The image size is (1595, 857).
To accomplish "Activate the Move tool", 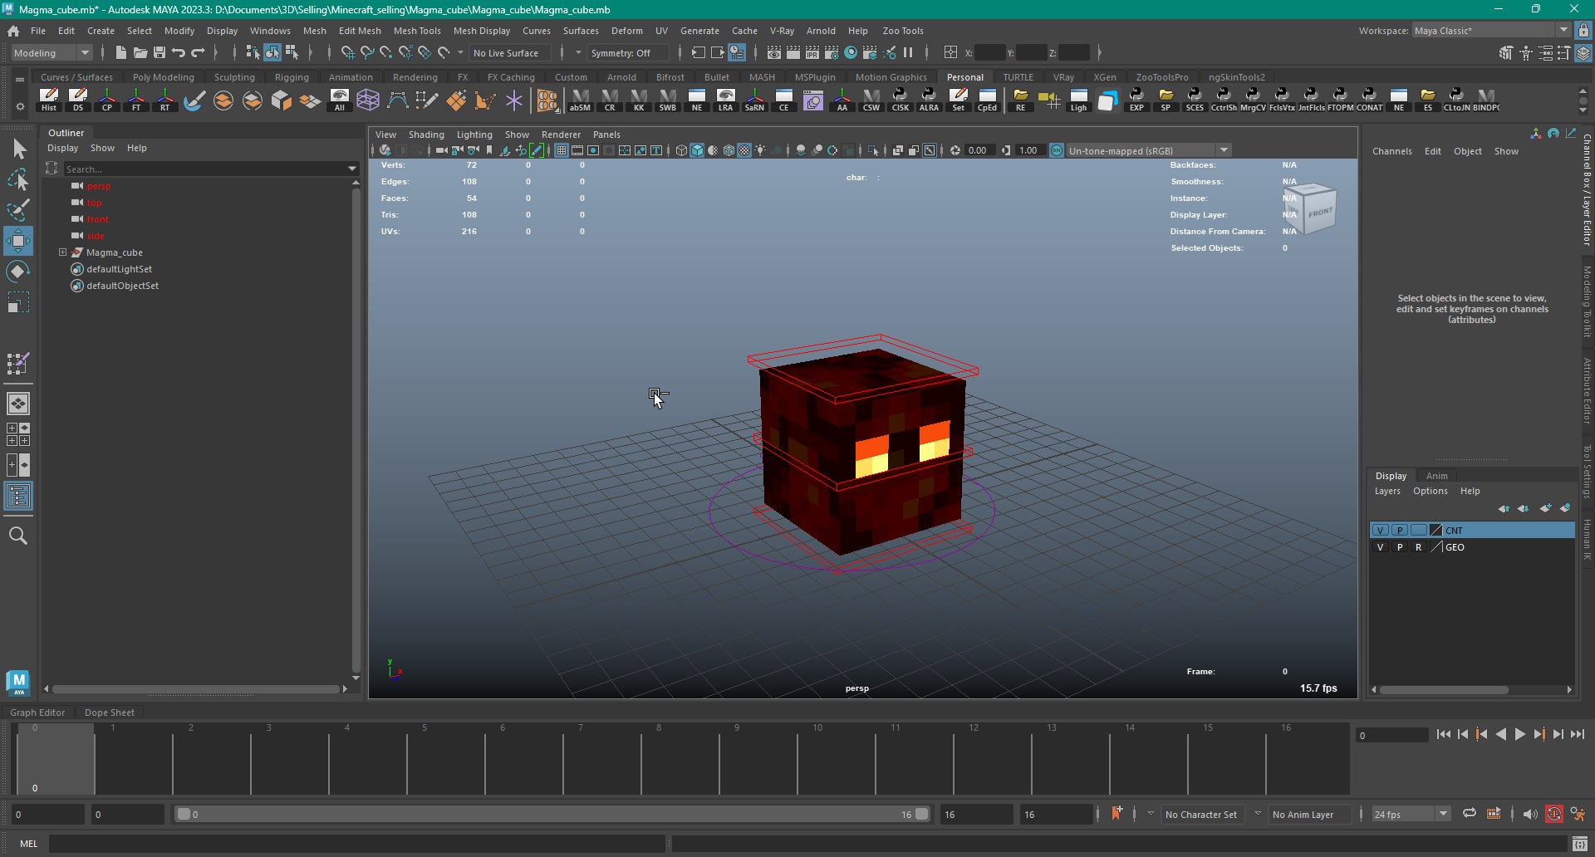I will (x=18, y=241).
